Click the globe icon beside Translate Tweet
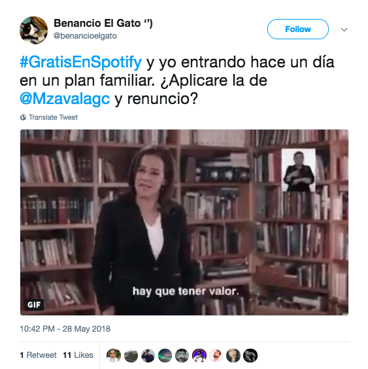 pyautogui.click(x=23, y=117)
